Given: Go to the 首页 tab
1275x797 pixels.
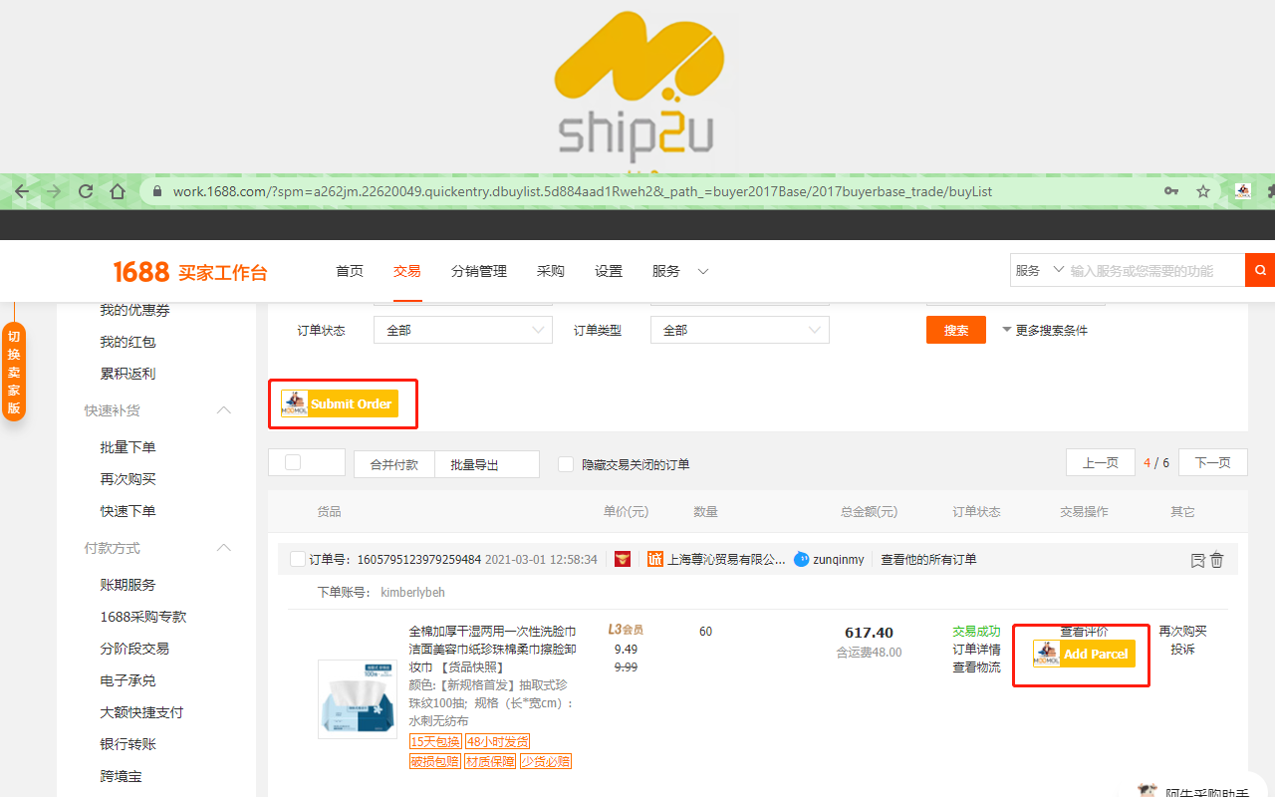Looking at the screenshot, I should tap(350, 271).
